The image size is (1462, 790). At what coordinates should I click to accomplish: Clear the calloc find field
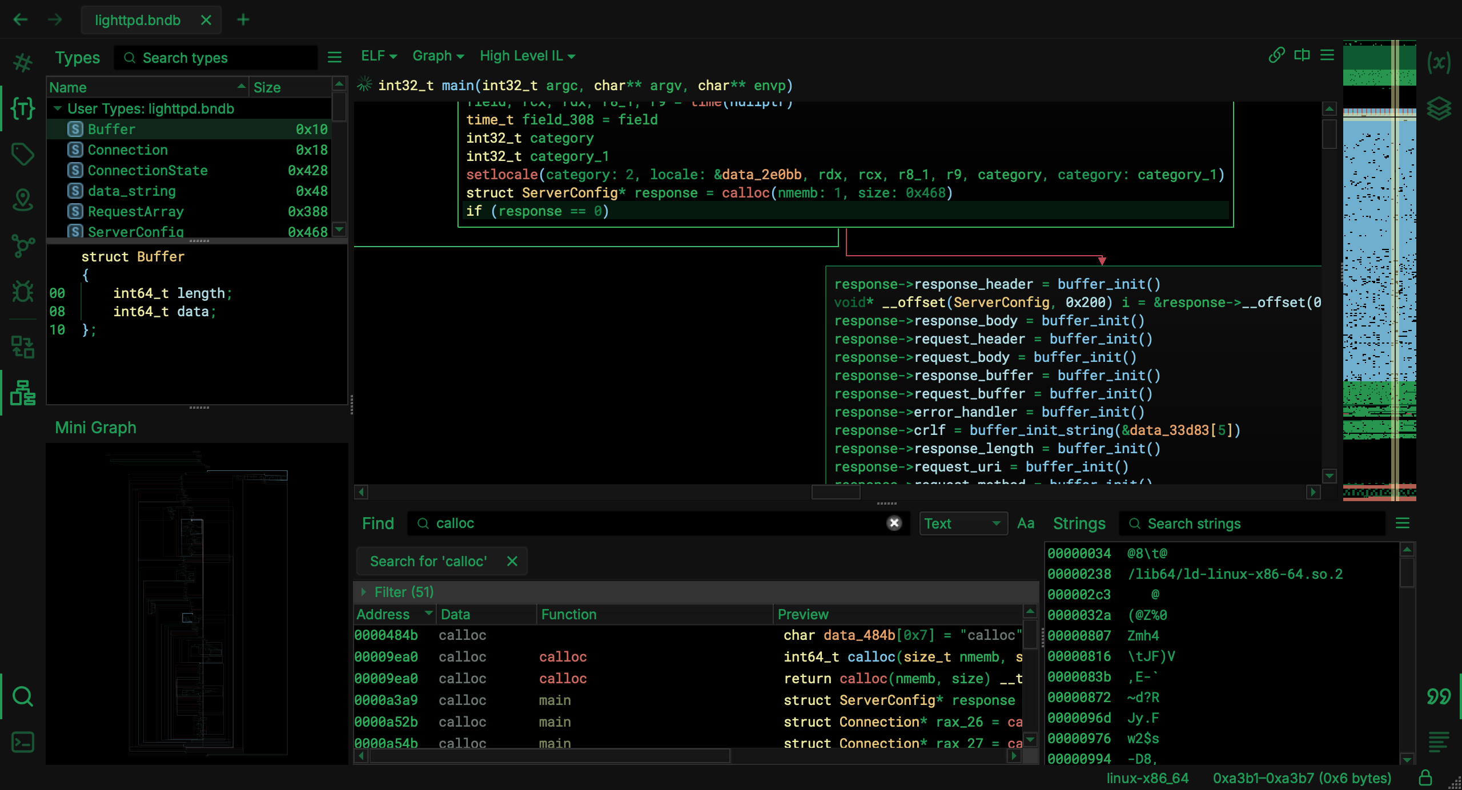click(894, 523)
